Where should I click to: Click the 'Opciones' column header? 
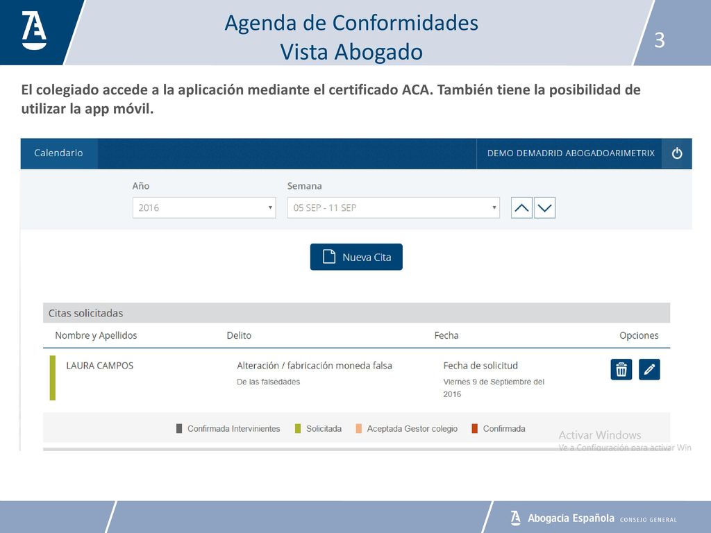(639, 336)
